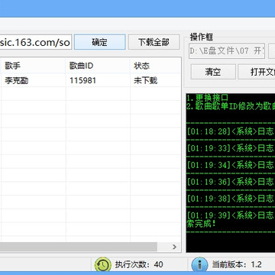Click the blue info icon beside 当前版本

199,265
